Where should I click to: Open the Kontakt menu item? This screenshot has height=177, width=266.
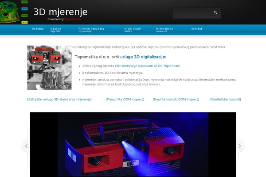(196, 29)
